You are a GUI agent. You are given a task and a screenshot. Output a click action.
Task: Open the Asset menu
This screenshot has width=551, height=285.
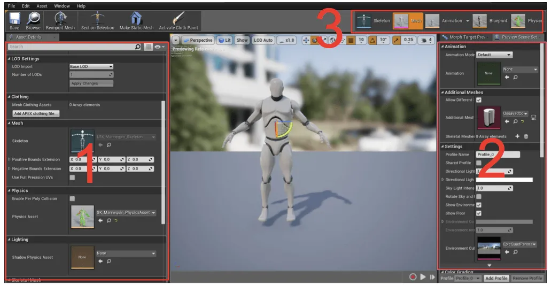coord(42,6)
